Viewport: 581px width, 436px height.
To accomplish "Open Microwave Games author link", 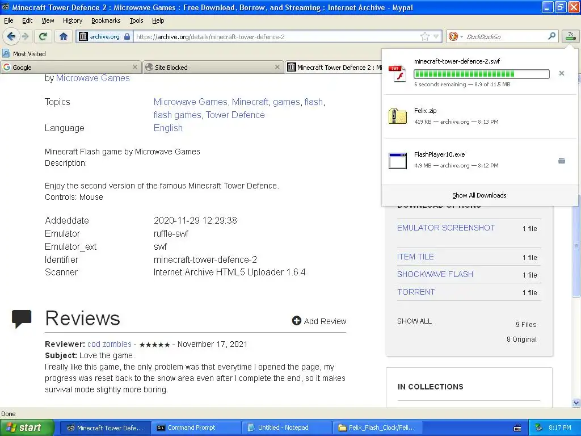I will click(x=93, y=78).
